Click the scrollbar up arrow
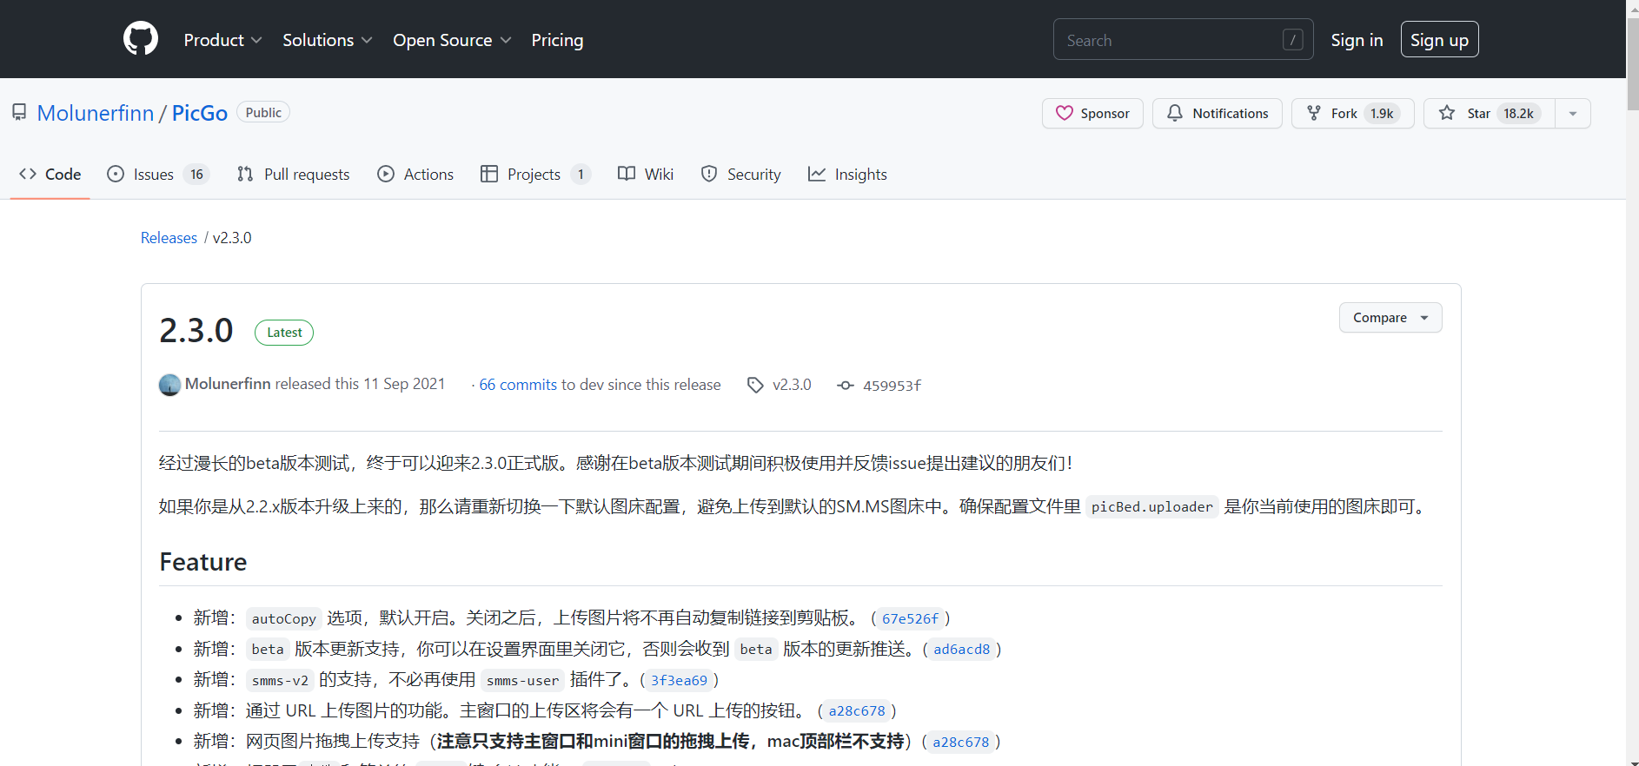This screenshot has height=766, width=1639. point(1633,8)
